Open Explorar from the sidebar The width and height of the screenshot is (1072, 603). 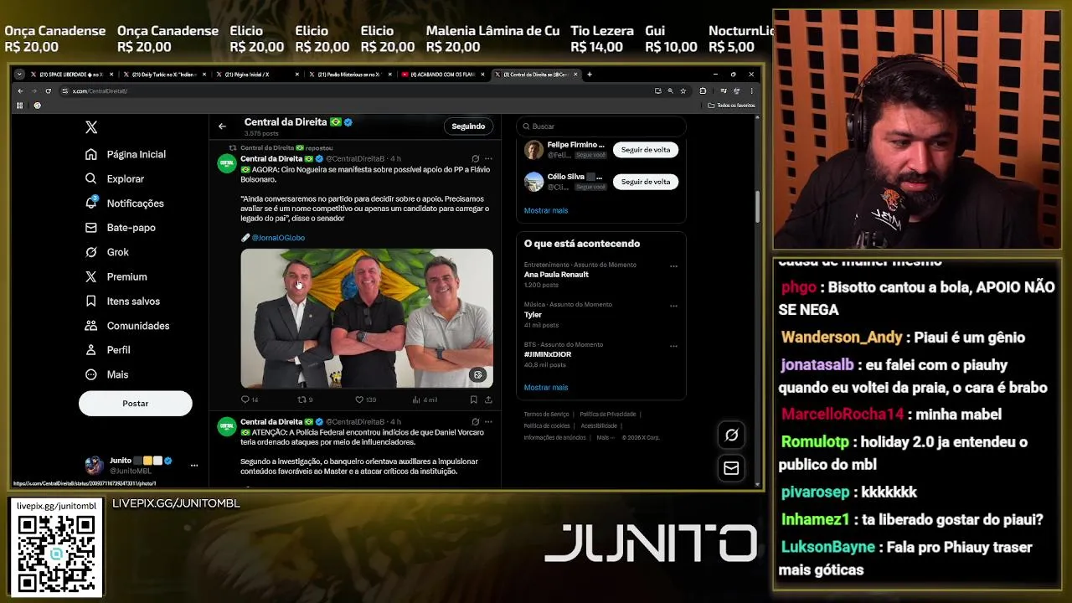pyautogui.click(x=115, y=178)
